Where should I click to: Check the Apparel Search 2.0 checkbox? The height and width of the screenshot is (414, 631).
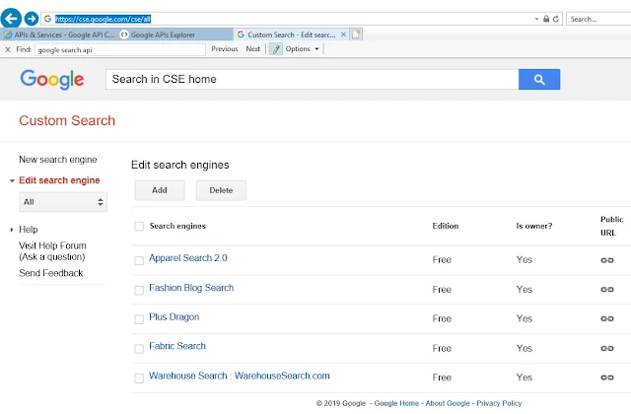tap(139, 260)
